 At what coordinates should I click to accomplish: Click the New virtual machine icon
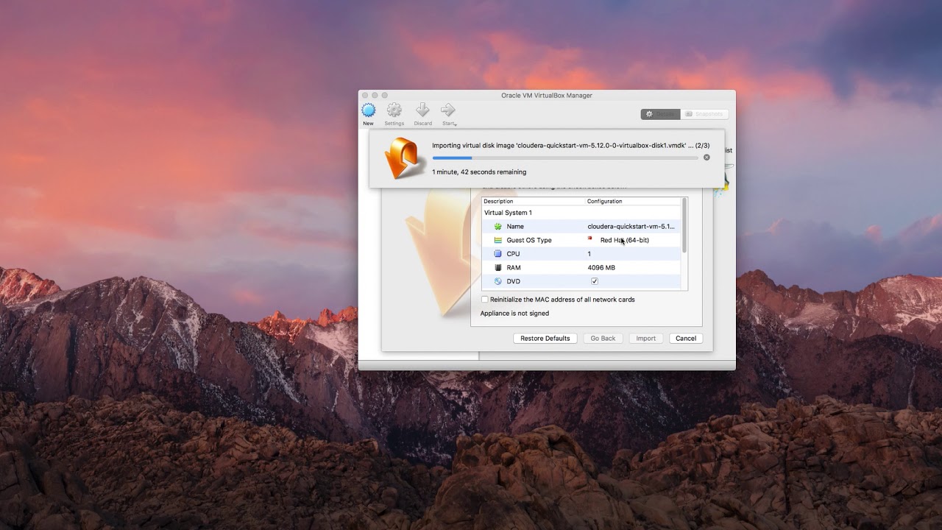(368, 110)
